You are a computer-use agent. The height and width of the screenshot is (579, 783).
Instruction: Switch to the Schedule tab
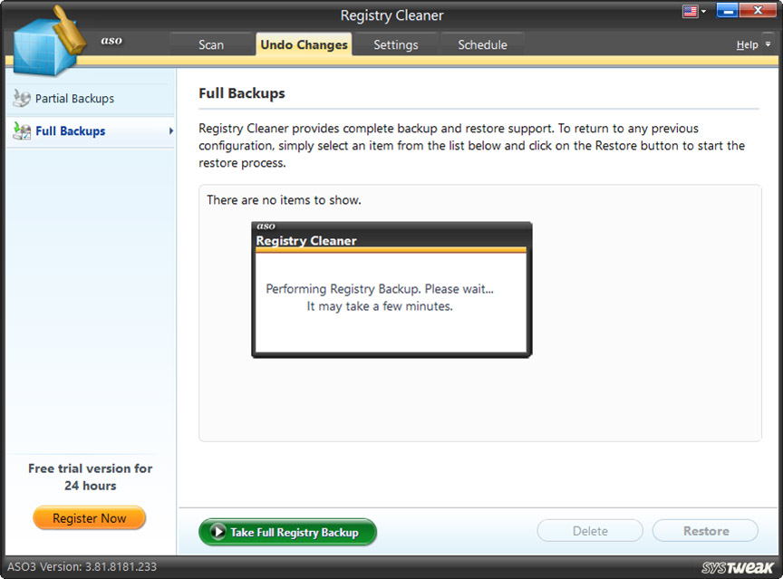point(482,43)
